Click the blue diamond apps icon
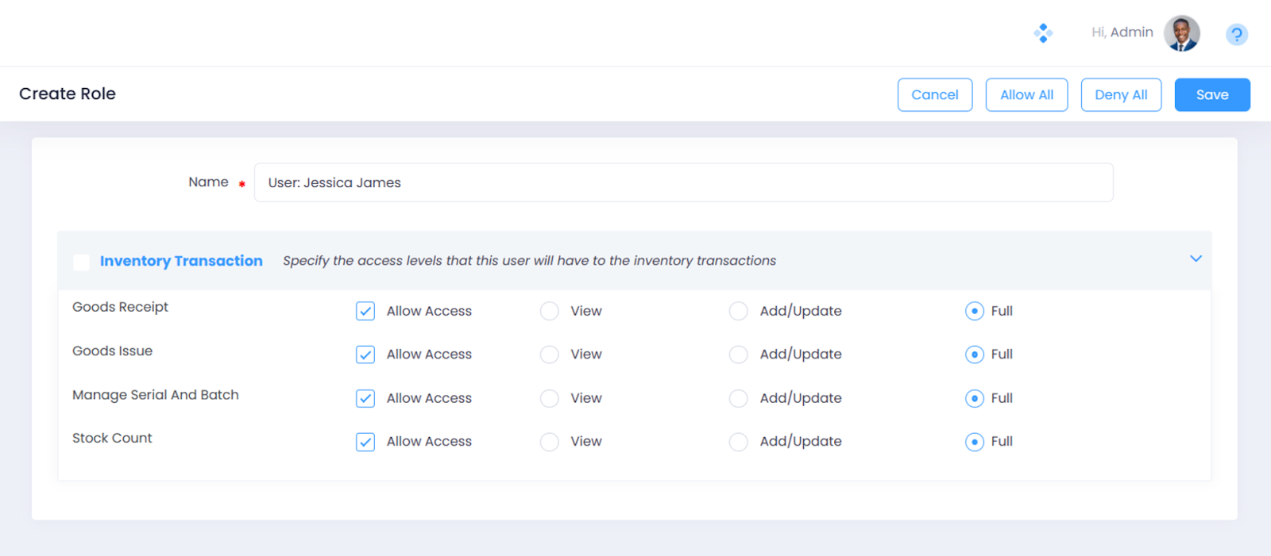 pos(1043,33)
